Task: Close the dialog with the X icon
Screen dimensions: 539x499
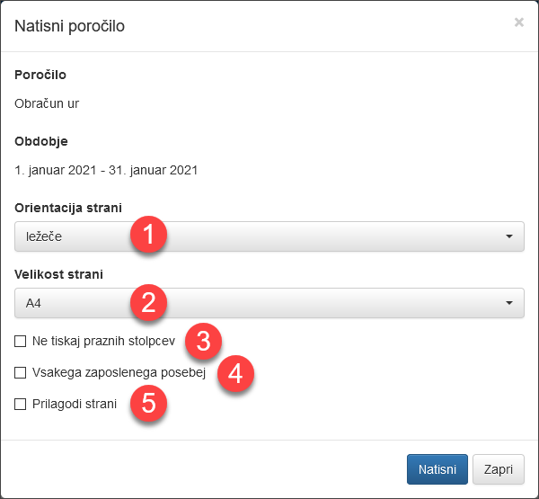Action: [x=518, y=22]
